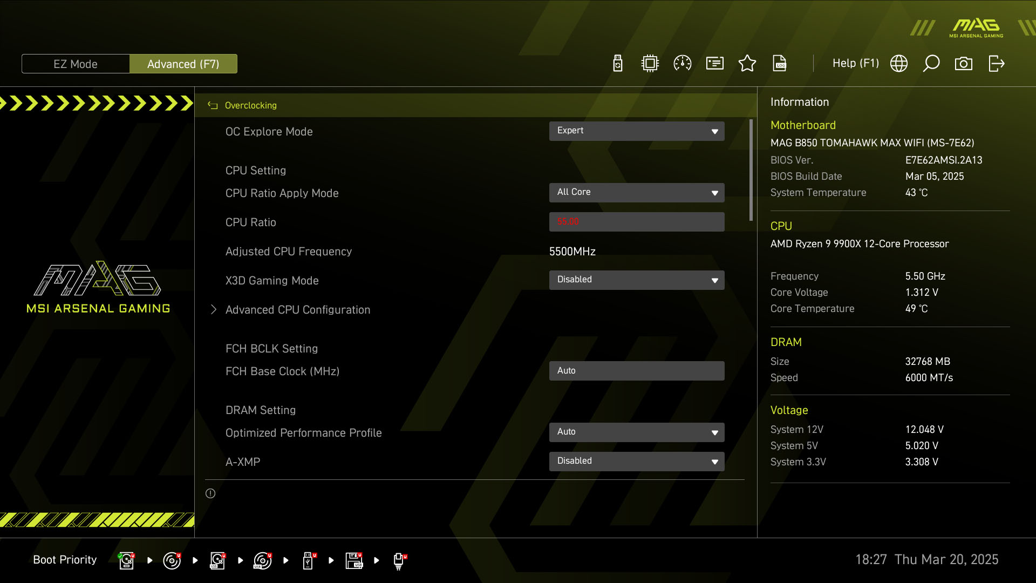Select the network cable boot device
The image size is (1036, 583).
(400, 561)
